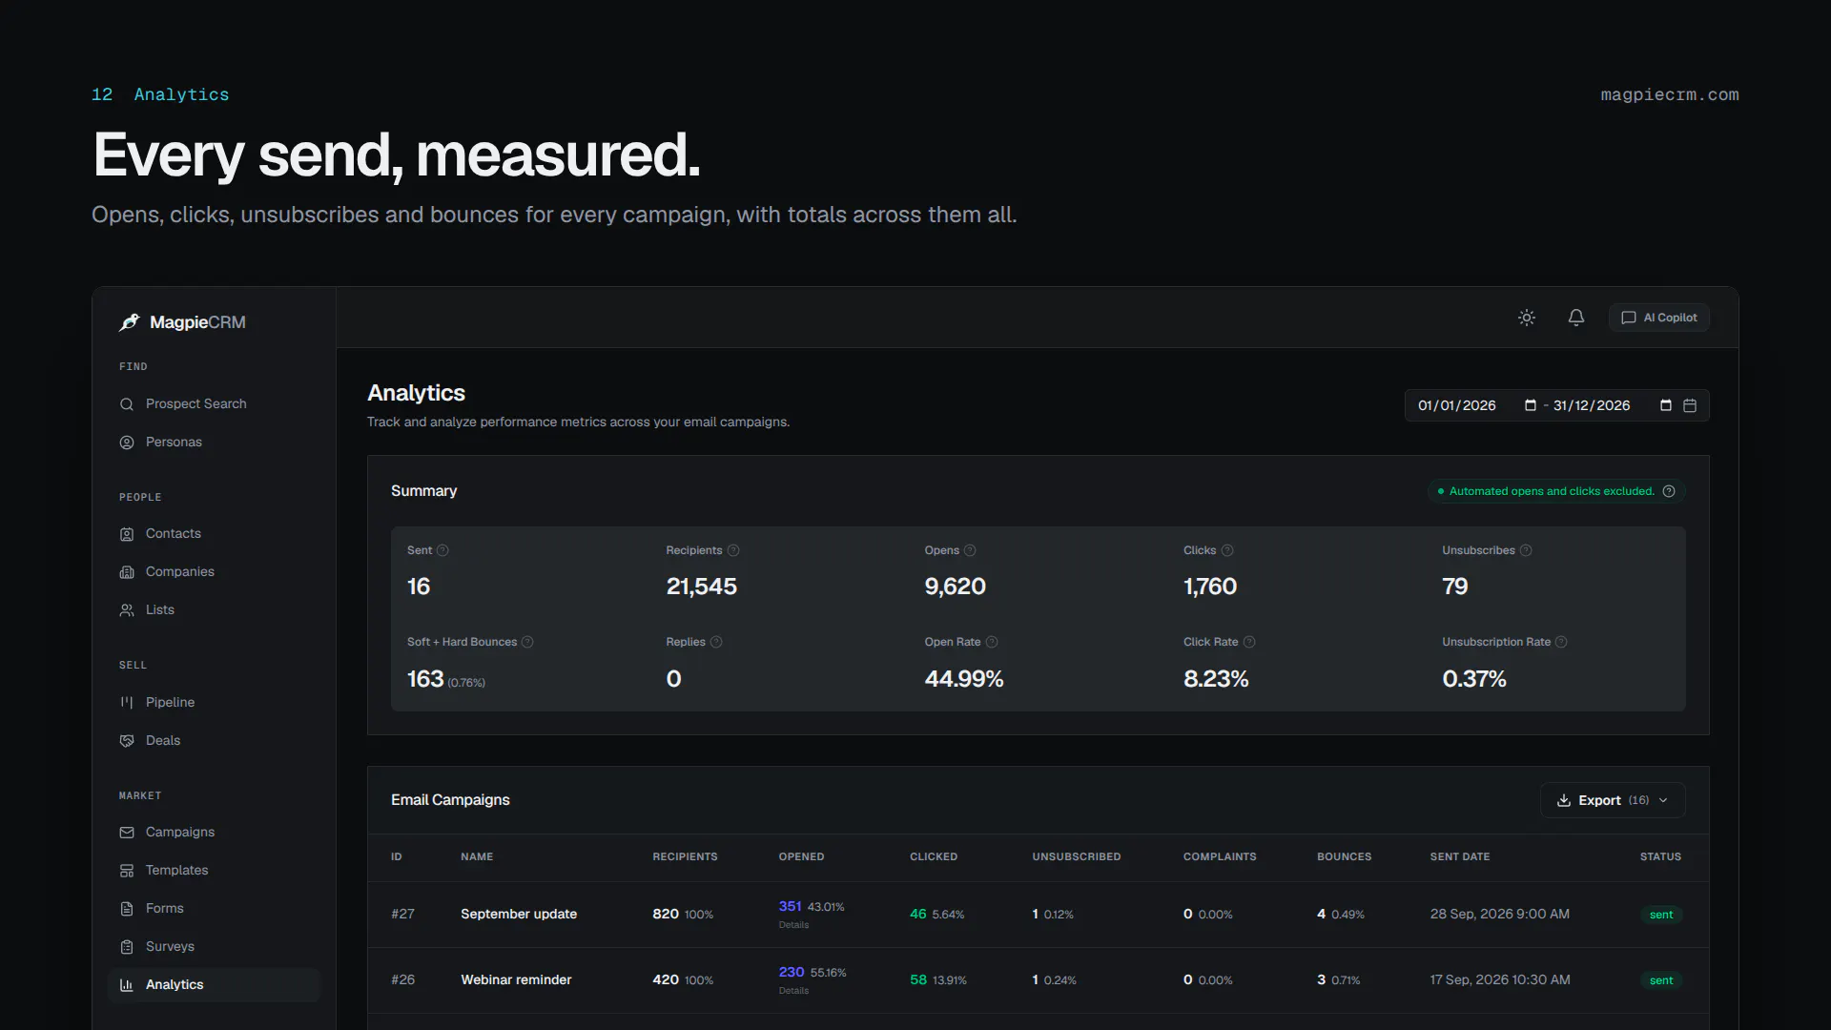
Task: Show info tooltip for Open Rate
Action: (992, 642)
